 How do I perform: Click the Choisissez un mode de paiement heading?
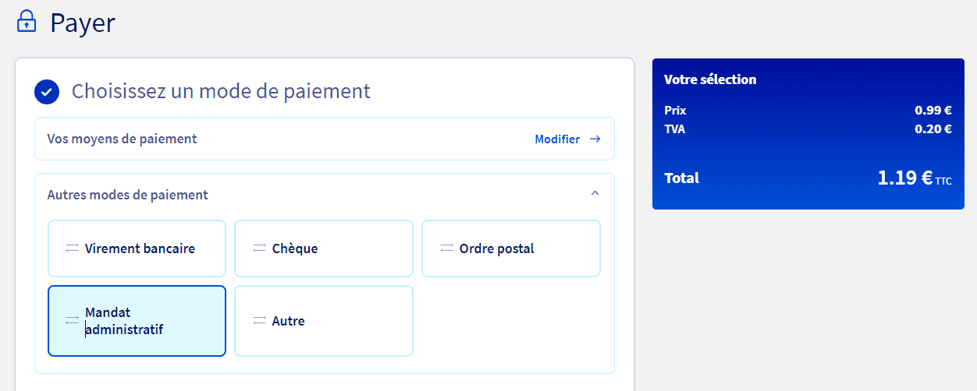tap(221, 91)
